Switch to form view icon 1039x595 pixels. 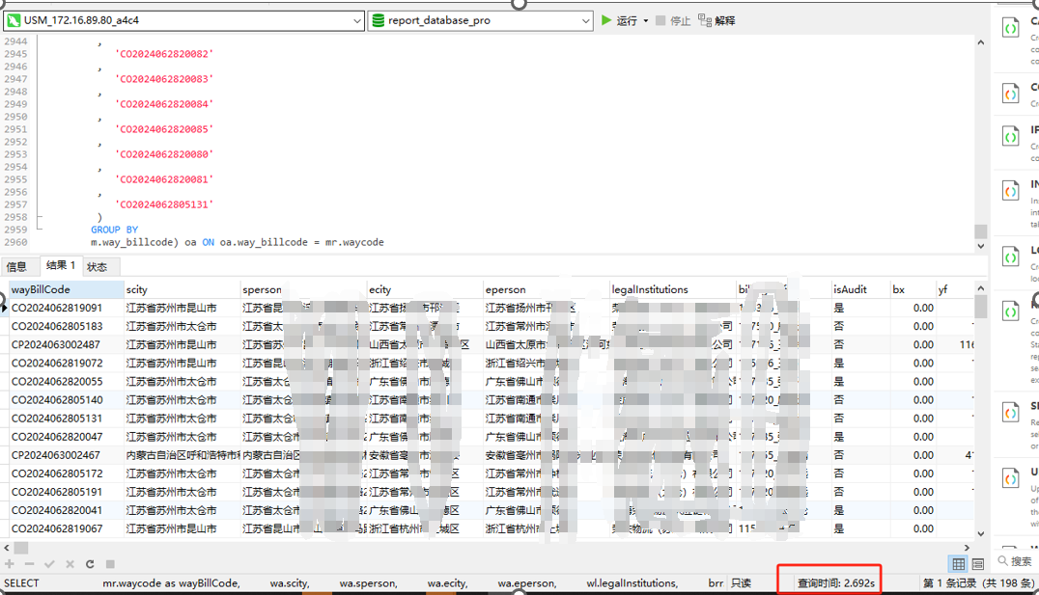tap(977, 564)
